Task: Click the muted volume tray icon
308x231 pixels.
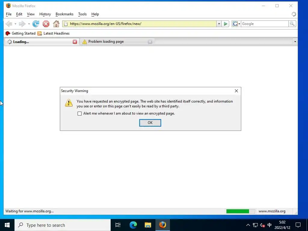Action: 262,225
